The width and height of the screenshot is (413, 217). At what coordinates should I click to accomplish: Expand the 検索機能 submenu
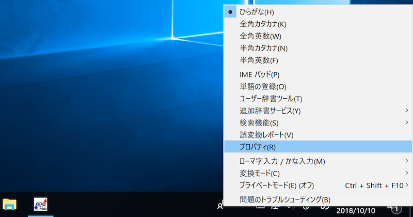(259, 122)
